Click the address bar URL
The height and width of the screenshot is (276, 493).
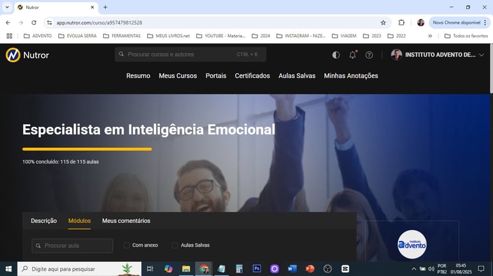pyautogui.click(x=99, y=22)
